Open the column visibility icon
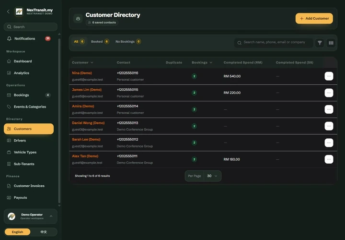The width and height of the screenshot is (345, 240). 331,43
